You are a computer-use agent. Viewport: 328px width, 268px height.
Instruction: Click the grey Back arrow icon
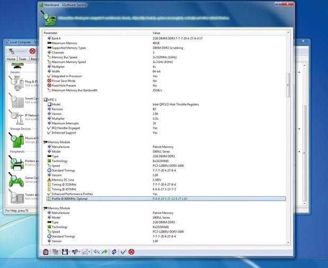(96, 252)
